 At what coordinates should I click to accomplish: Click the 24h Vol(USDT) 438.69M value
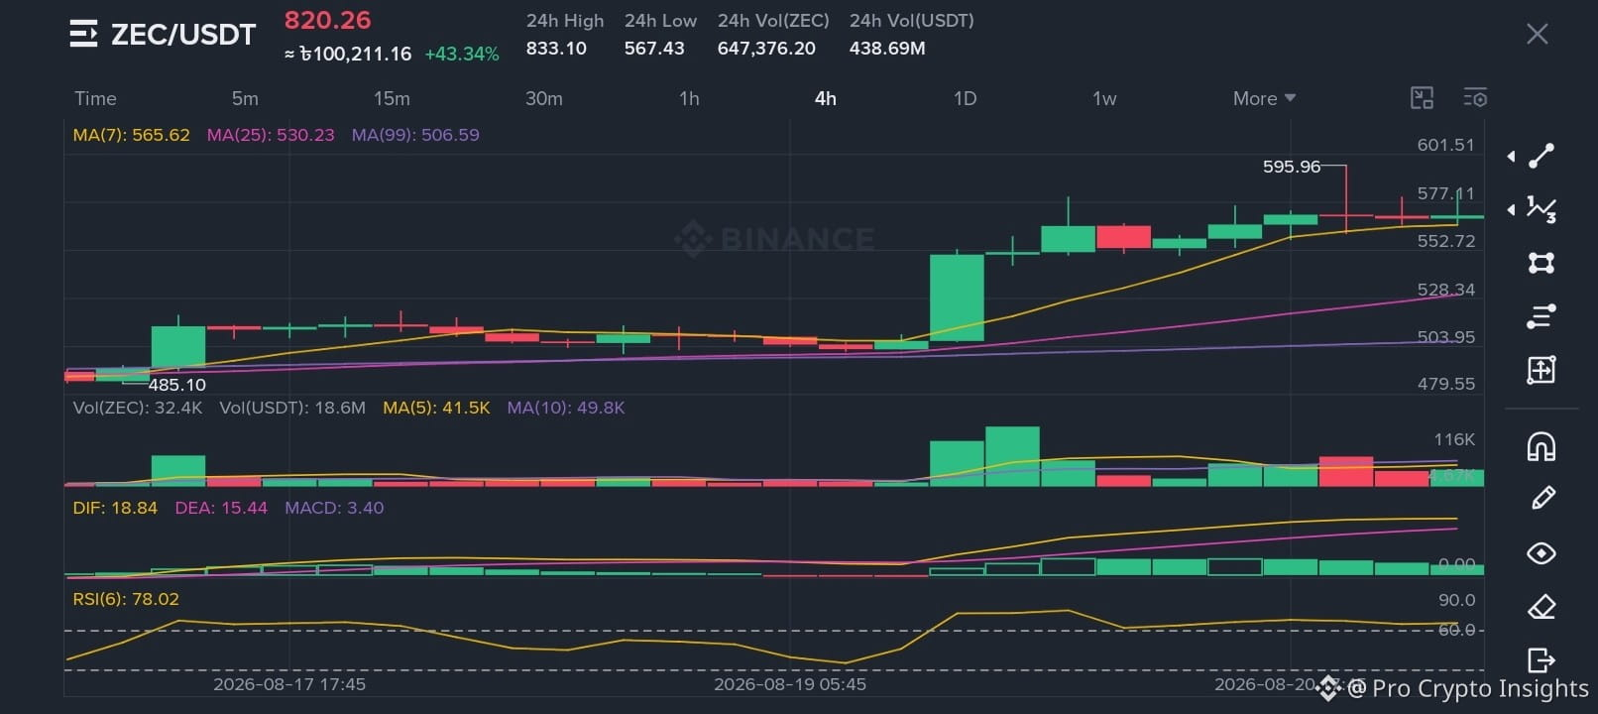click(887, 48)
